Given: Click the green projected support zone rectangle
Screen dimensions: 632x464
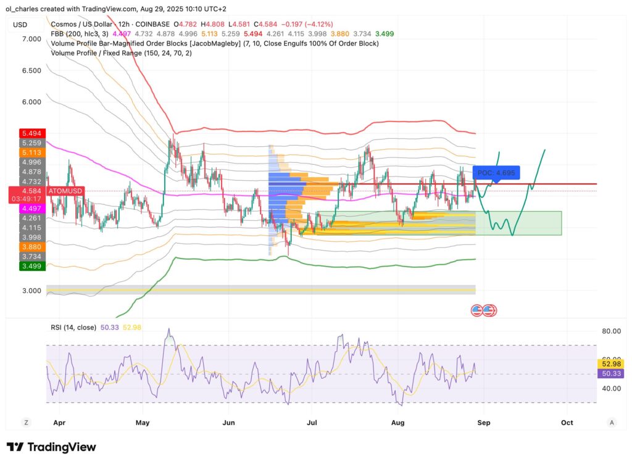Looking at the screenshot, I should (537, 223).
